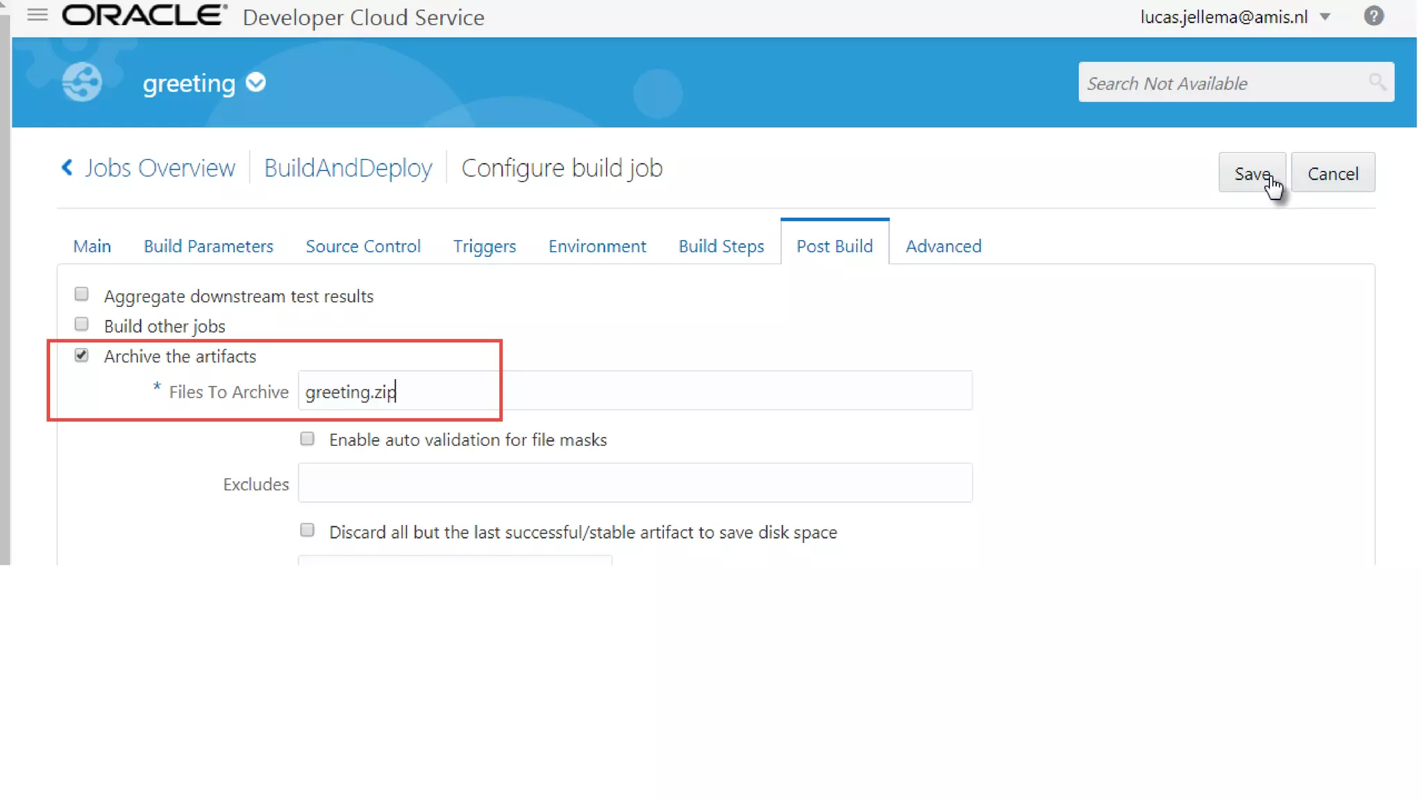Click the search magnifier icon
The image size is (1422, 800).
(1377, 83)
